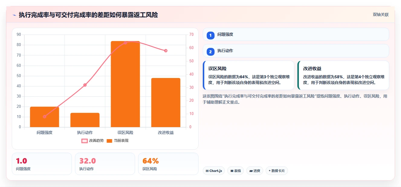The height and width of the screenshot is (187, 401).
Task: Select the 数据卡片 tag chip
Action: (277, 171)
